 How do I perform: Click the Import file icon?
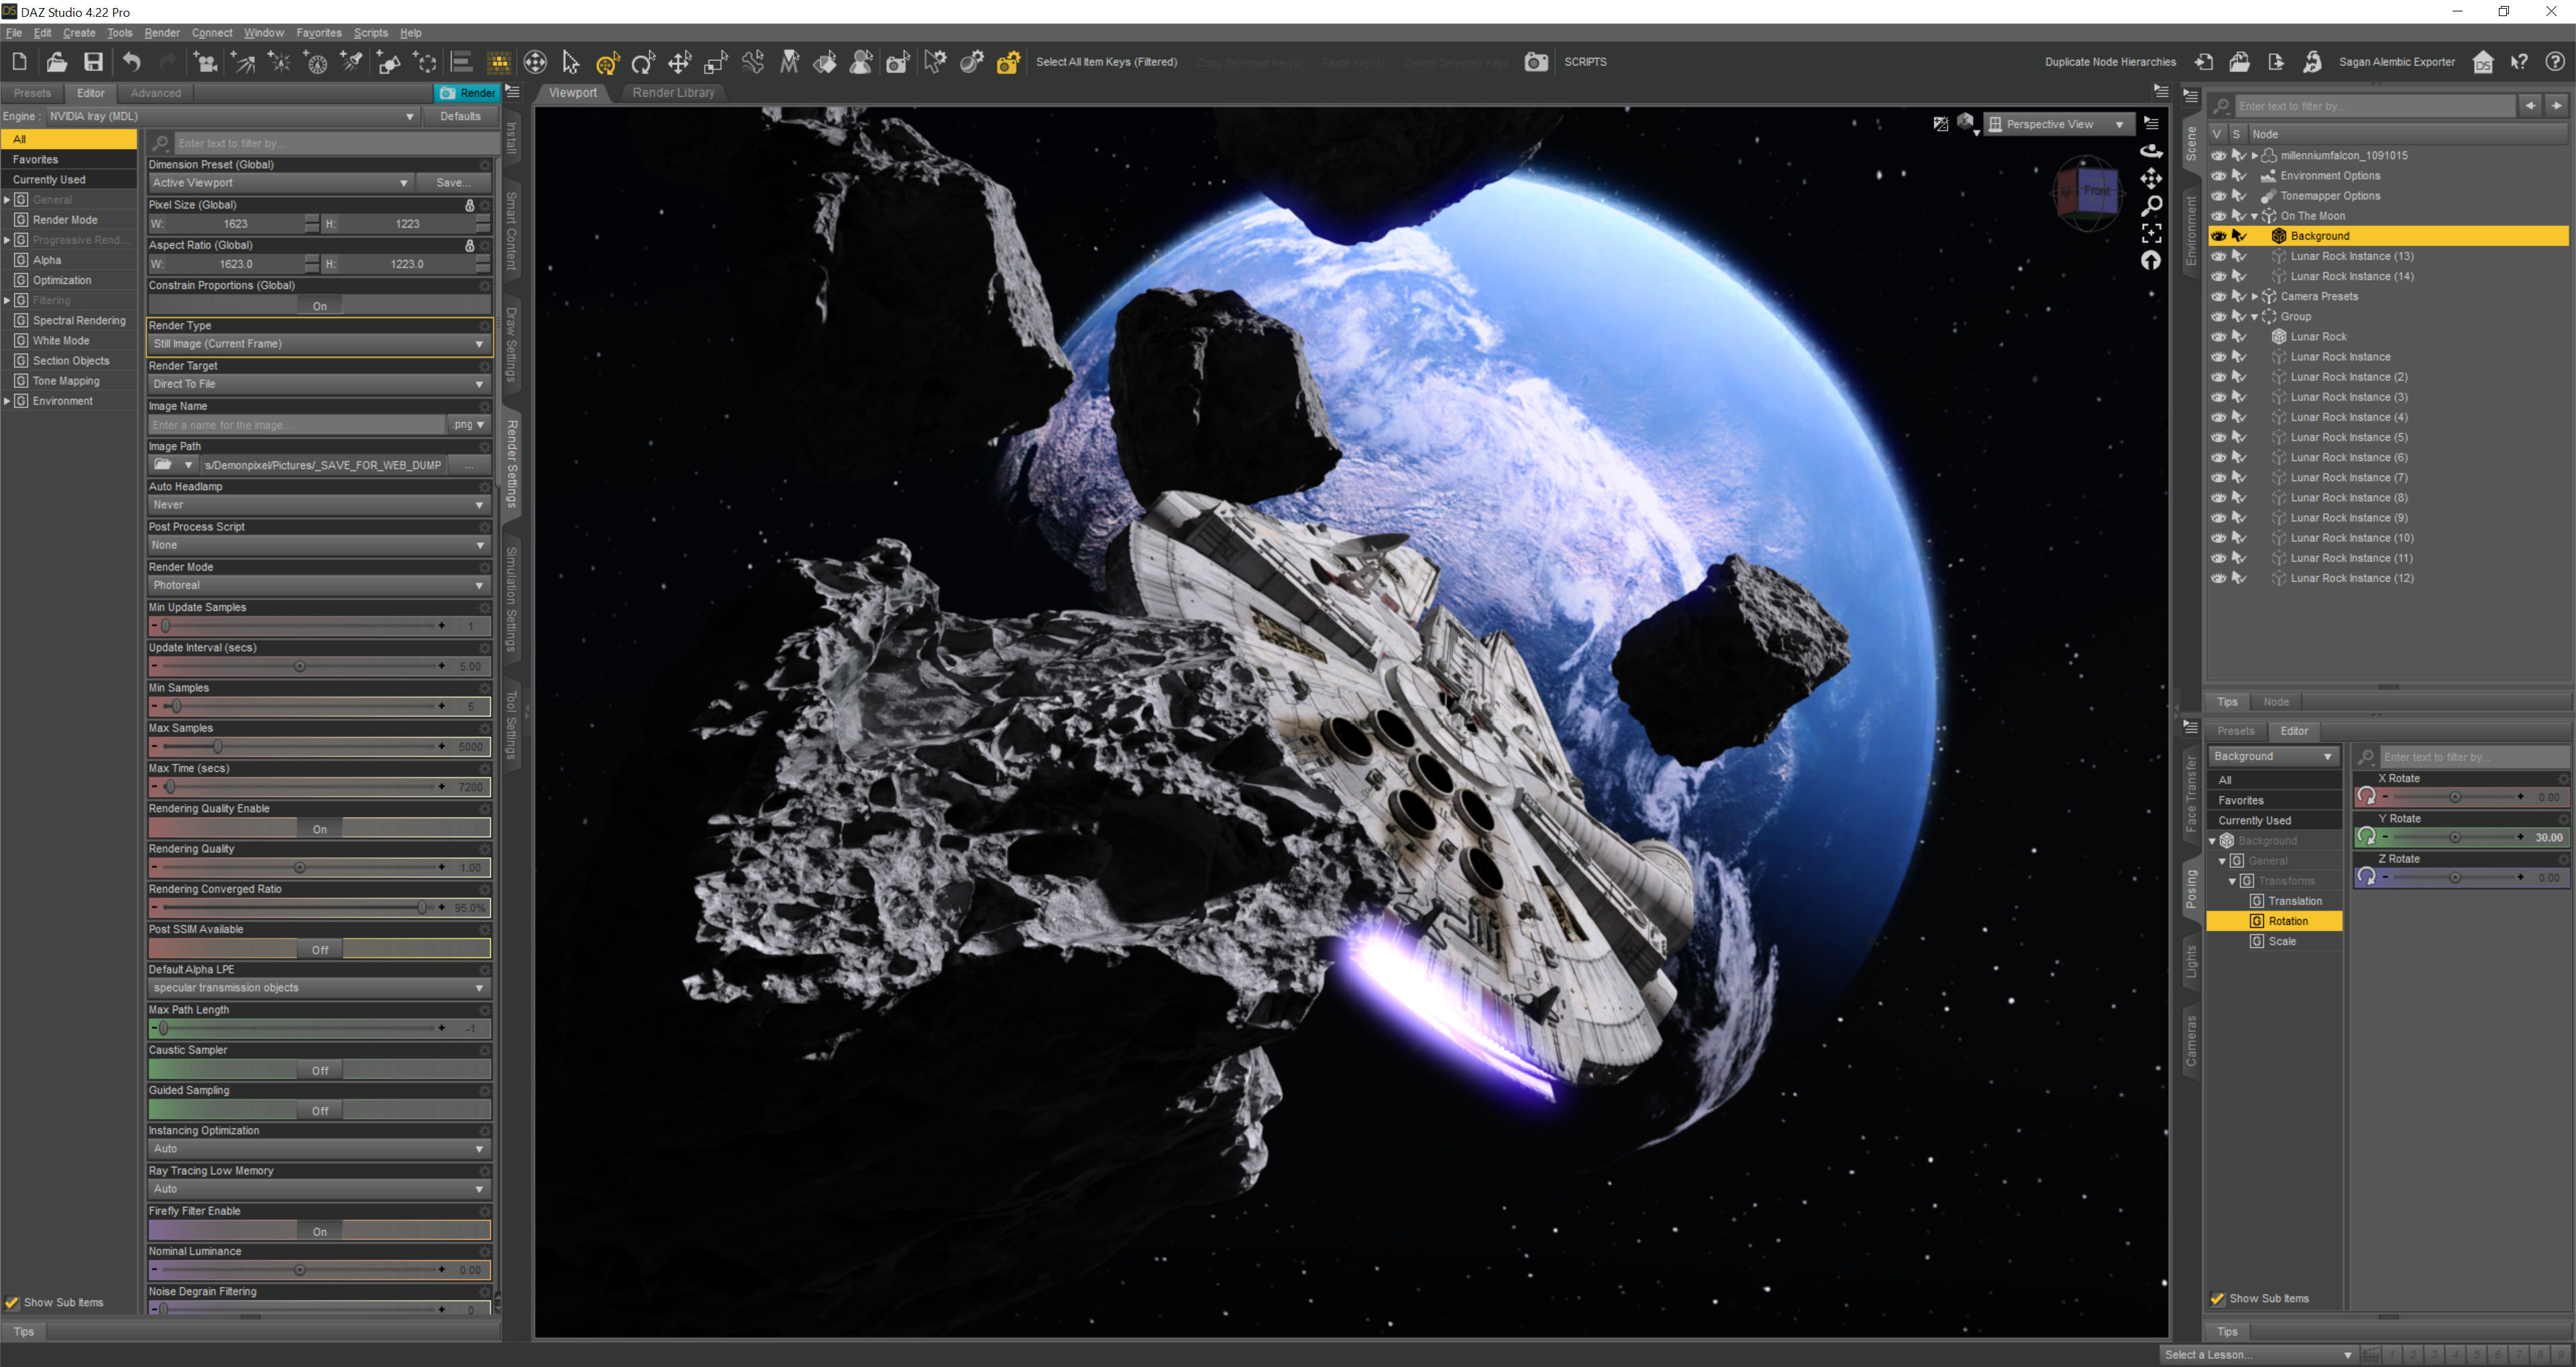click(2204, 62)
